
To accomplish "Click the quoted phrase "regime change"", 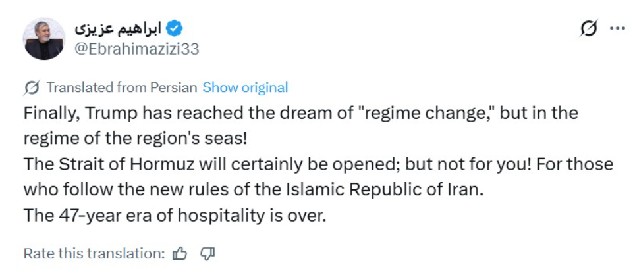I will (x=433, y=113).
